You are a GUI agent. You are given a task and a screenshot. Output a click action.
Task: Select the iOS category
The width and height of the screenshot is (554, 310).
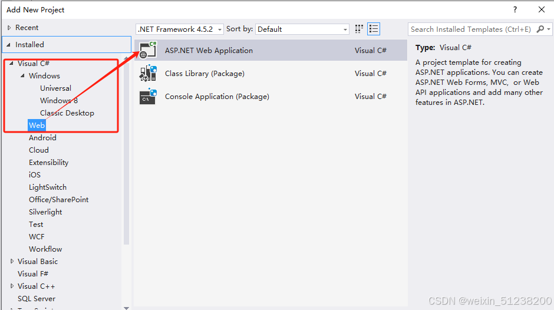tap(35, 174)
